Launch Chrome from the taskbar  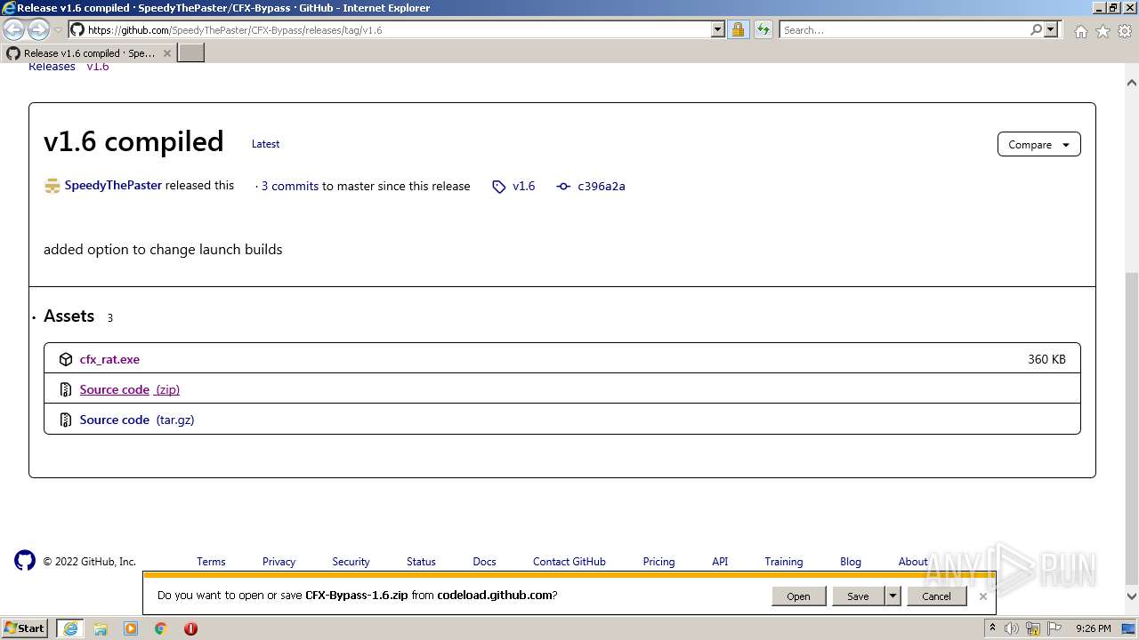(x=161, y=628)
